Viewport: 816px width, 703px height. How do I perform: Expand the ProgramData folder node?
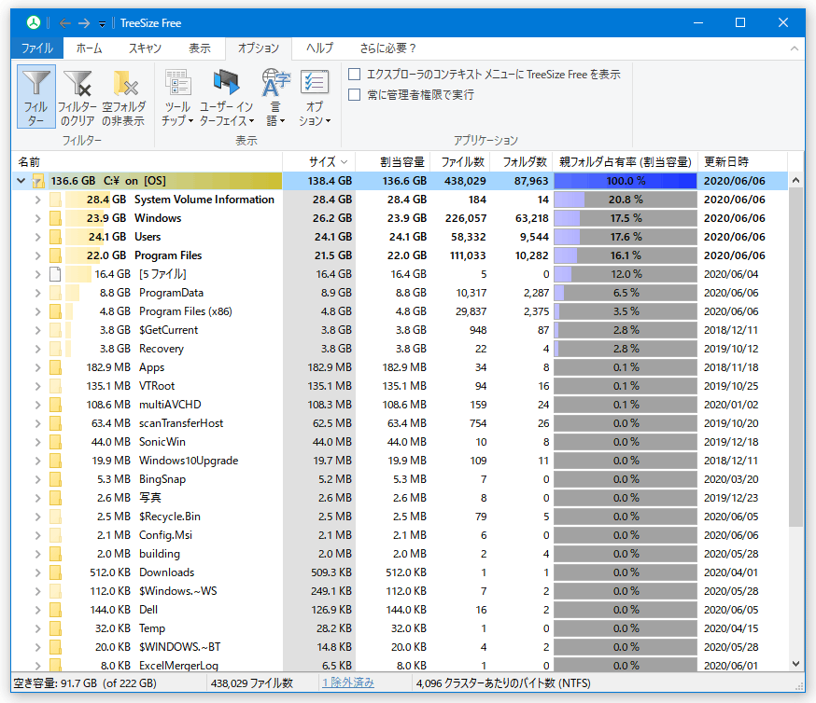click(x=37, y=293)
